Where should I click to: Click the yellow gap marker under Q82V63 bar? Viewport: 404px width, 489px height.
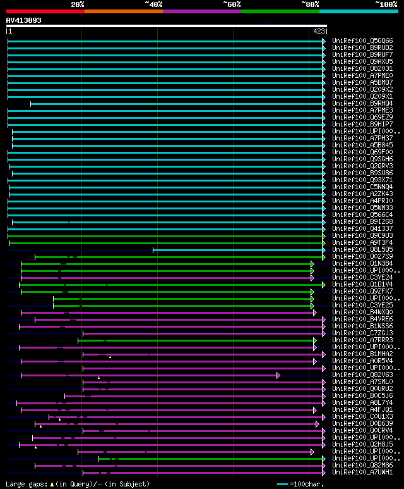[x=98, y=378]
